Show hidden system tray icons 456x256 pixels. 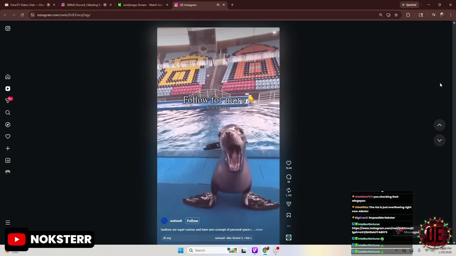tap(396, 251)
